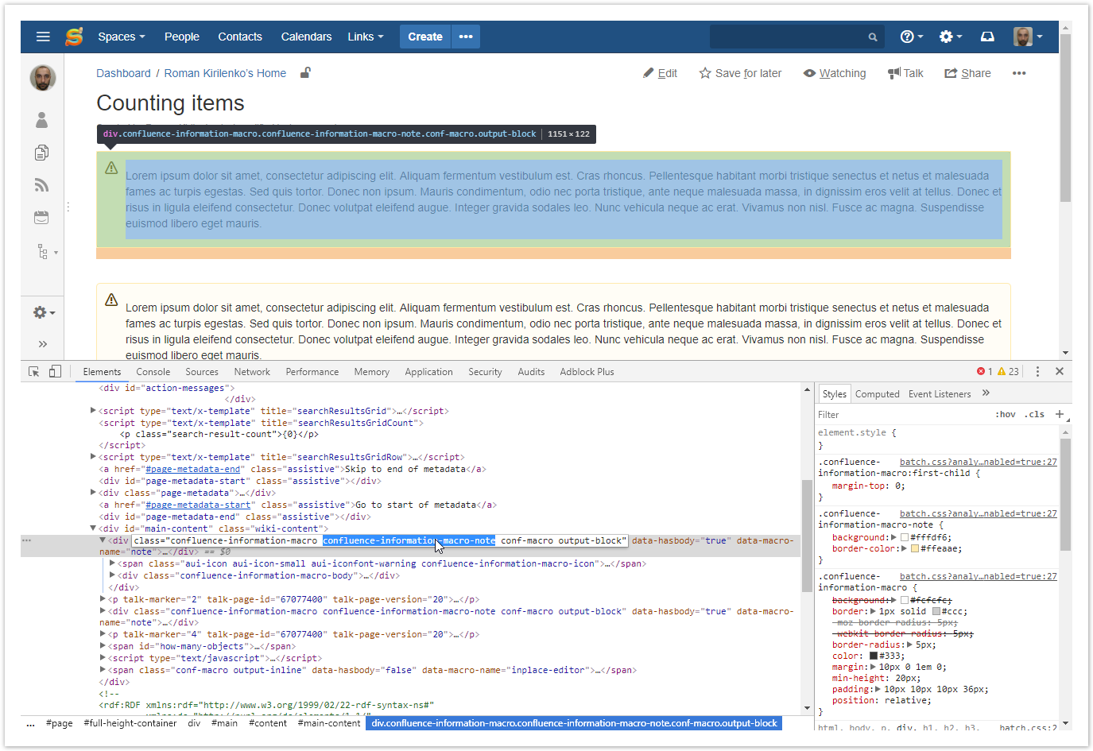
Task: Open the Computed tab in the styles pane
Action: point(878,394)
